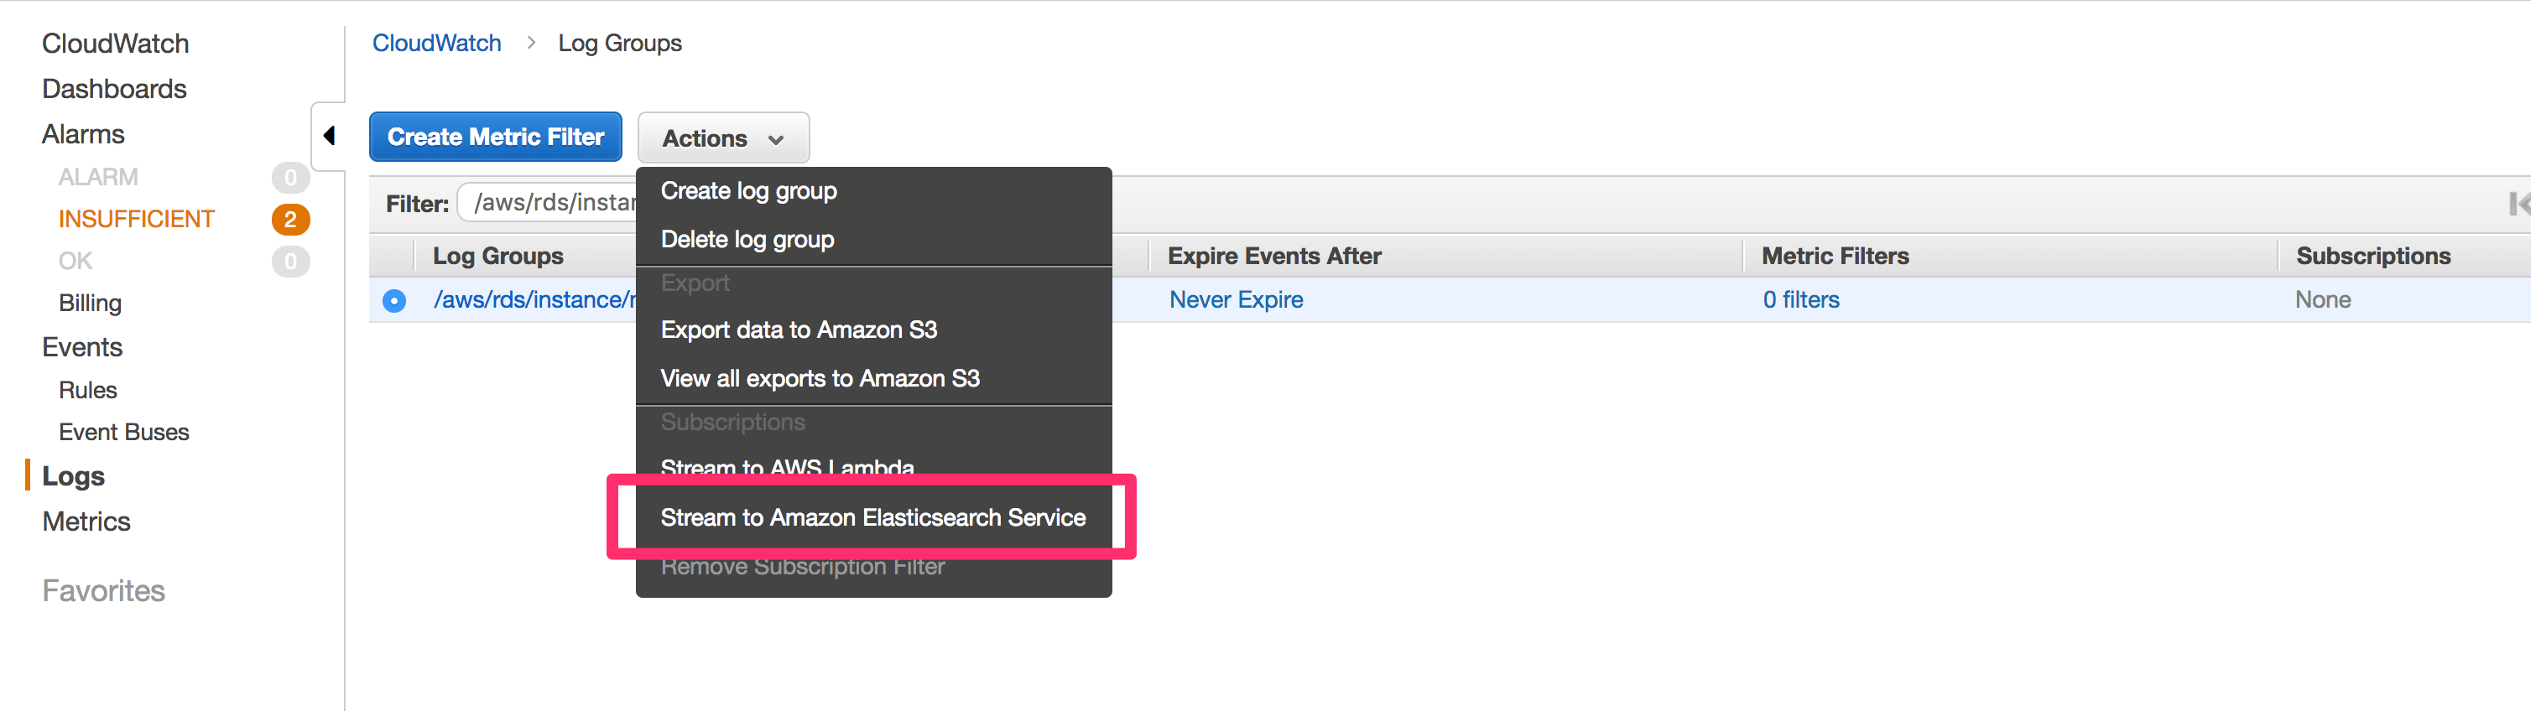
Task: Select Export data to Amazon S3
Action: coord(798,330)
